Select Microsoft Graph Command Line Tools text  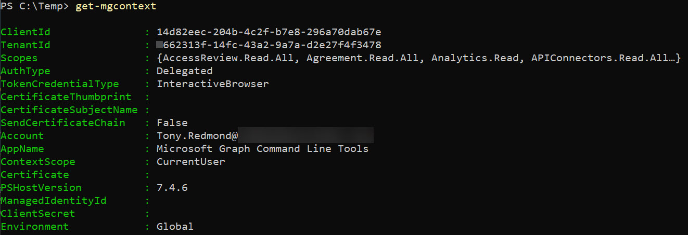coord(262,149)
